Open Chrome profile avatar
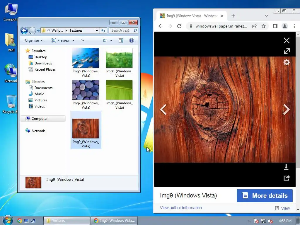 coord(284,26)
